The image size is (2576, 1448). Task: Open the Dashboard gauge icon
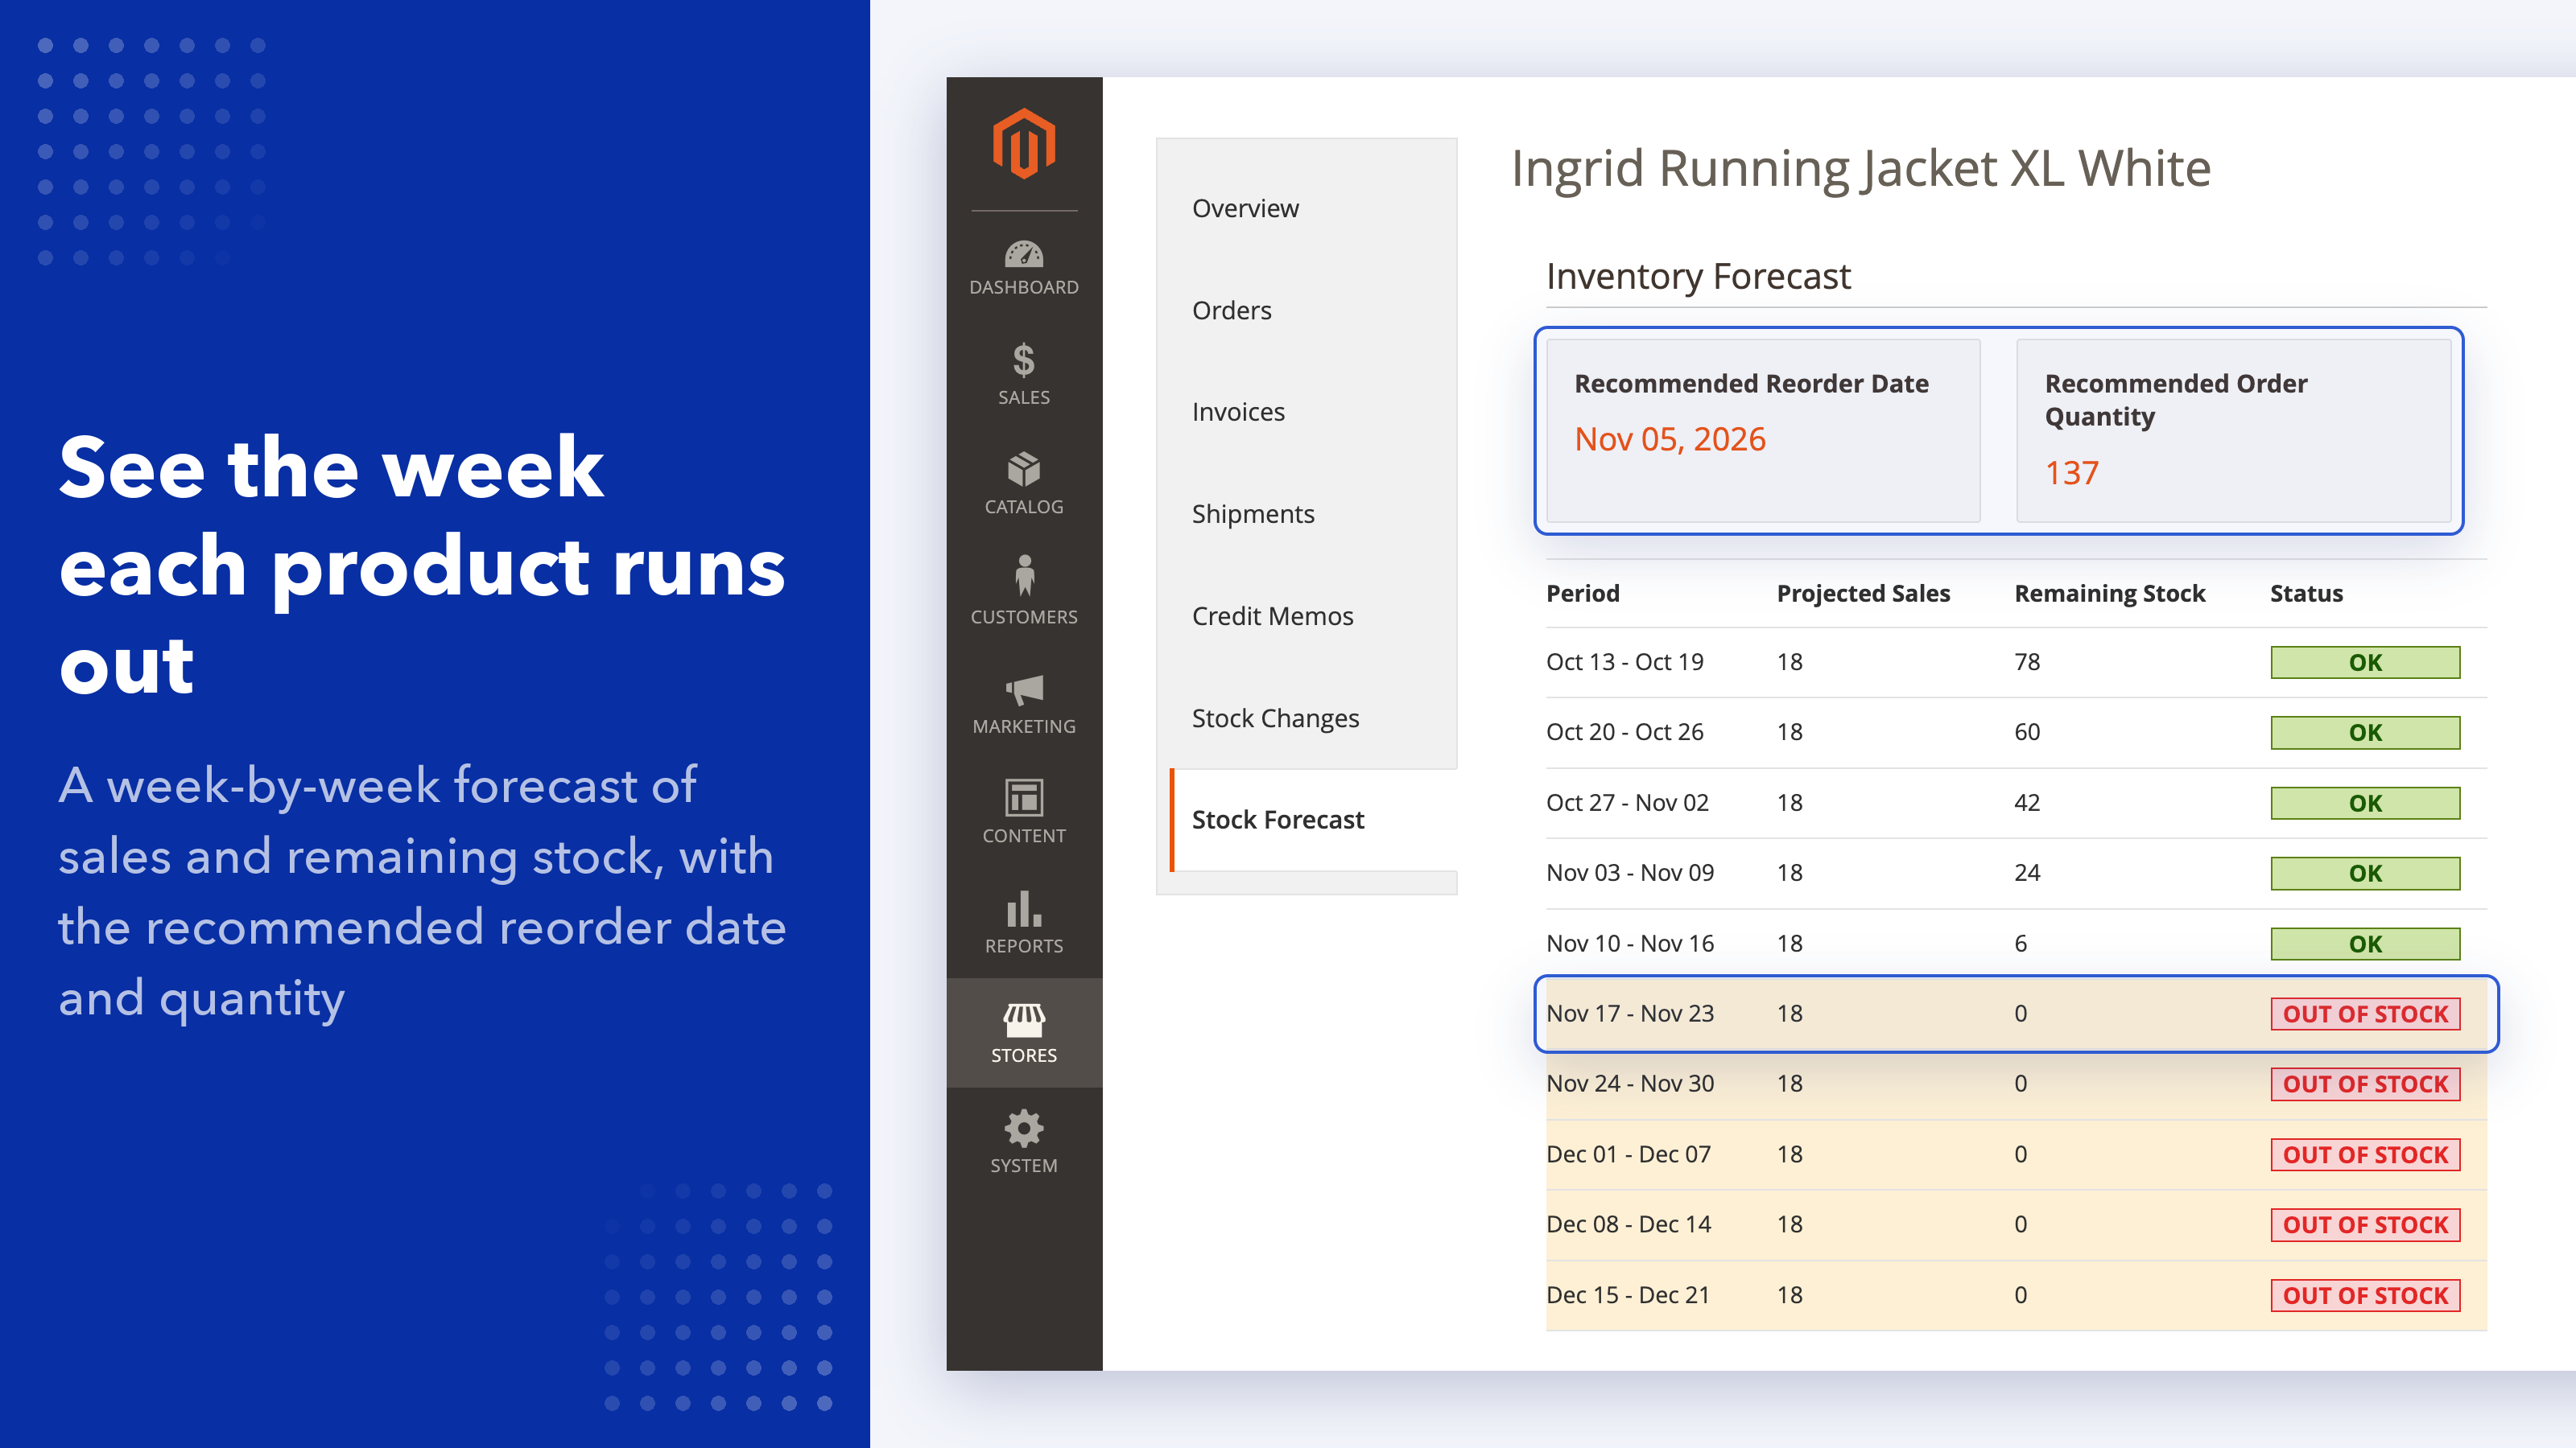coord(1023,254)
